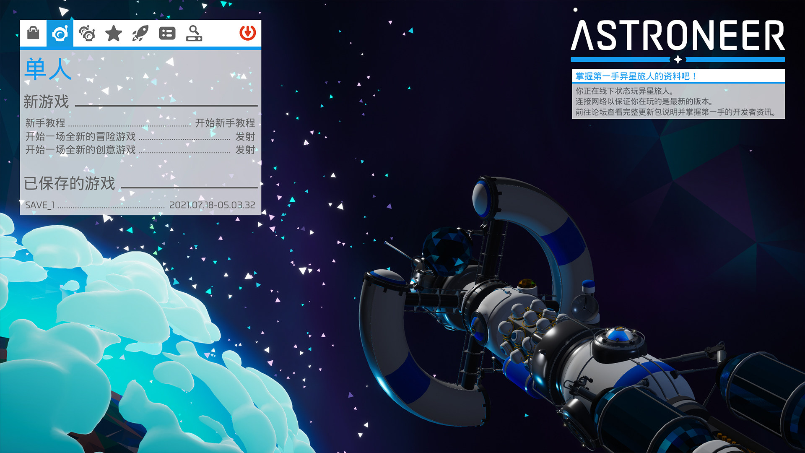Select the 新手教程 menu row
The height and width of the screenshot is (453, 805).
45,123
